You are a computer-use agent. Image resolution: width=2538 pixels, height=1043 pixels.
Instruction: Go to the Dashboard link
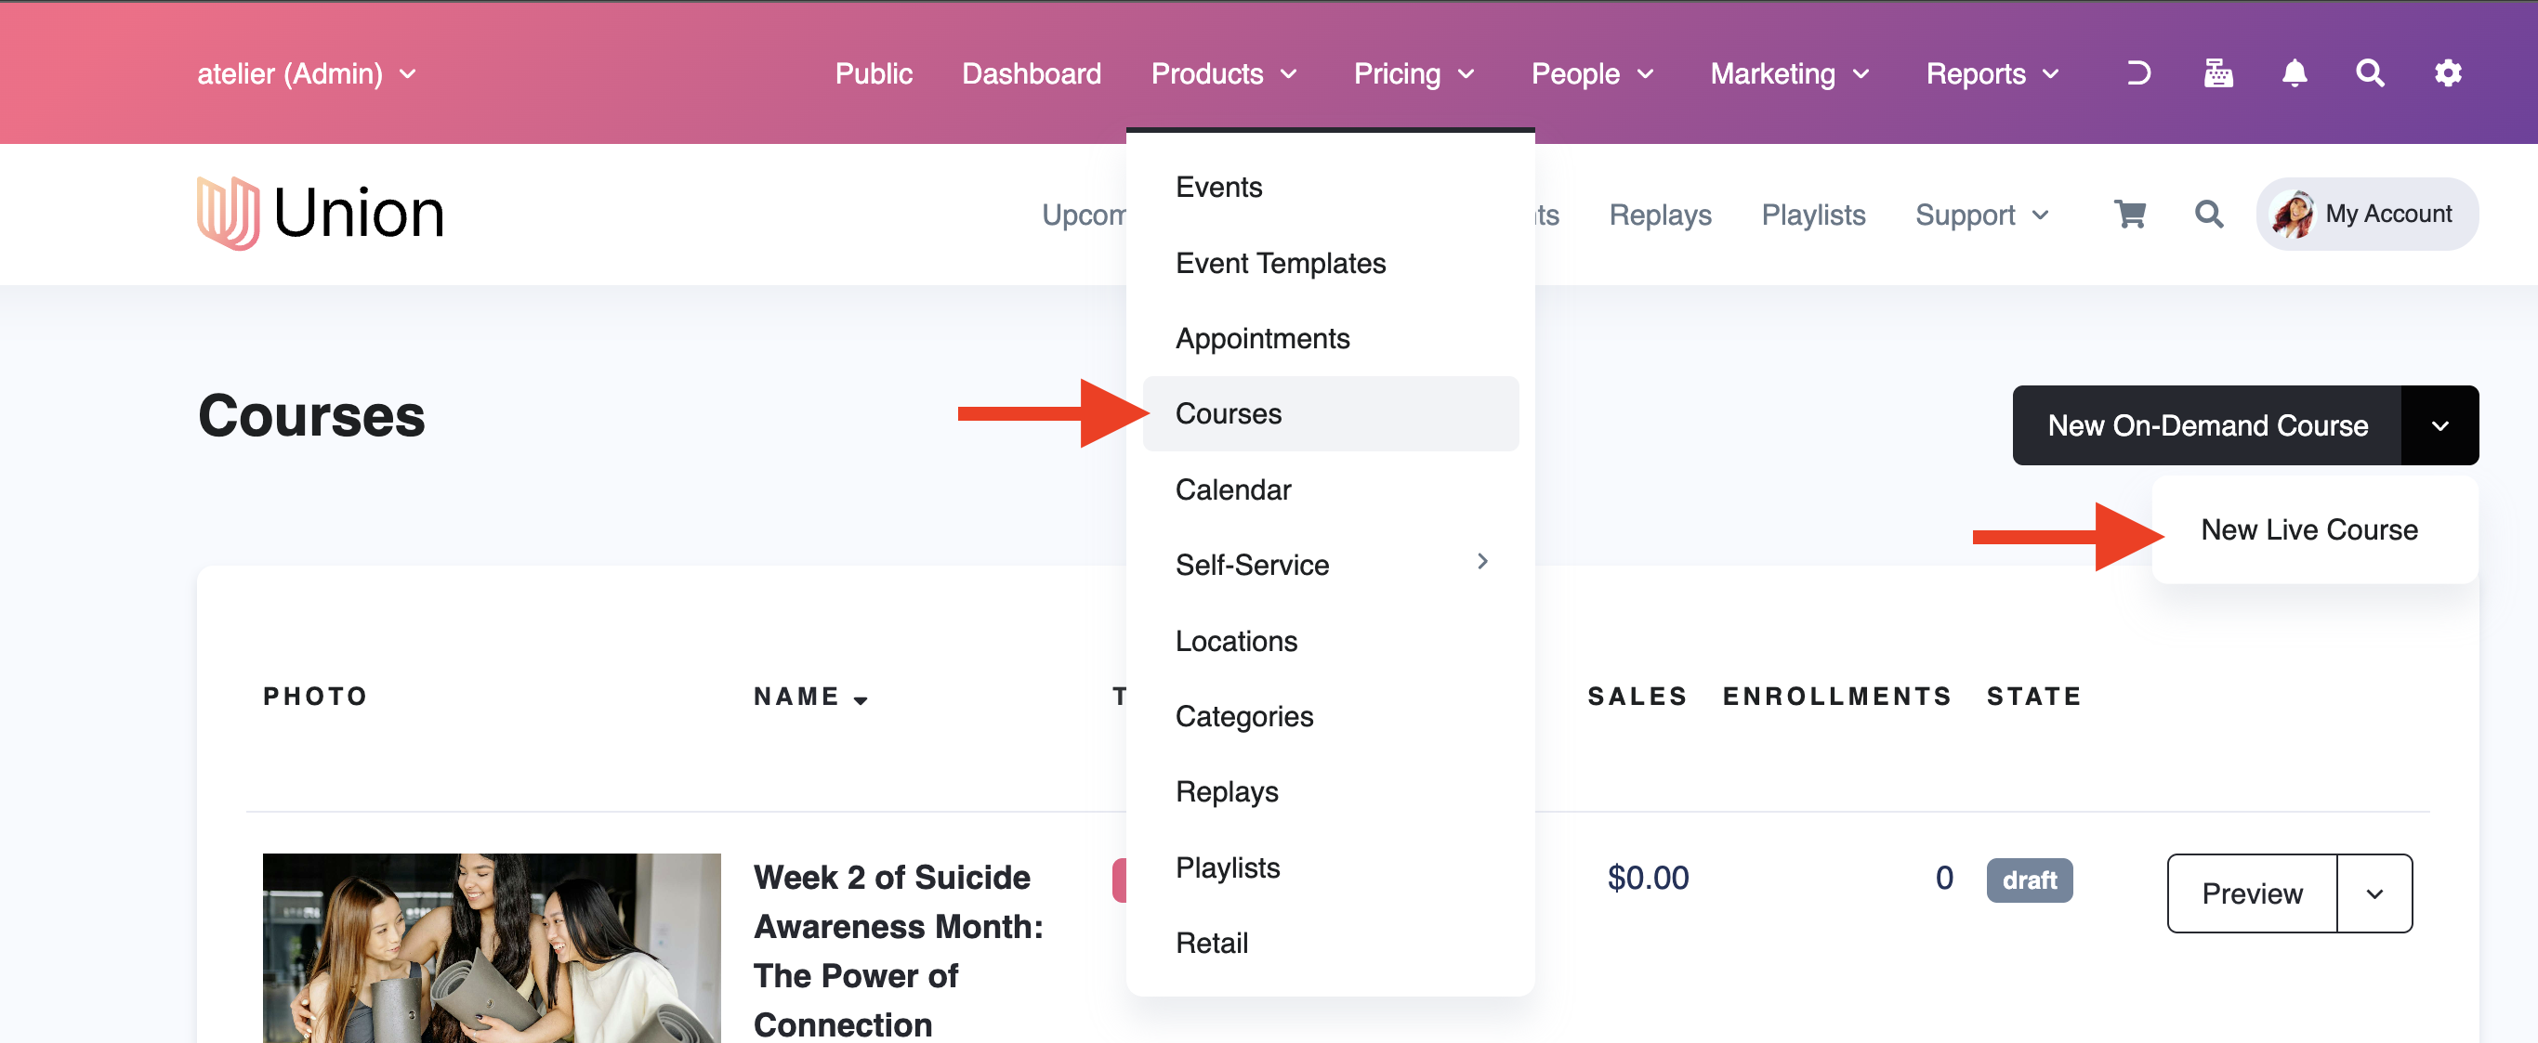[1032, 74]
